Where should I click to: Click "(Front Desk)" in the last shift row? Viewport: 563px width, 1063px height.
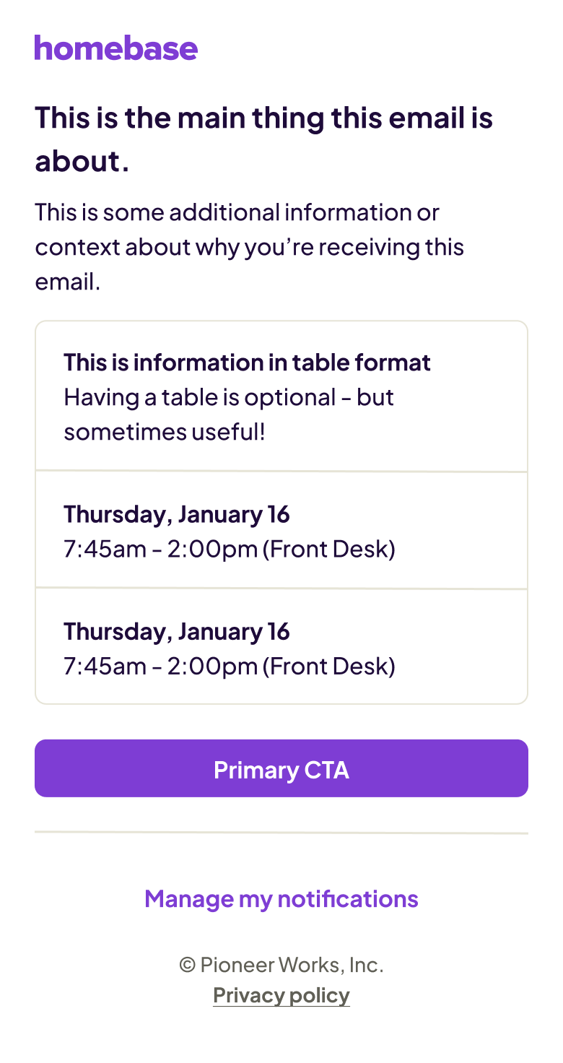tap(328, 666)
